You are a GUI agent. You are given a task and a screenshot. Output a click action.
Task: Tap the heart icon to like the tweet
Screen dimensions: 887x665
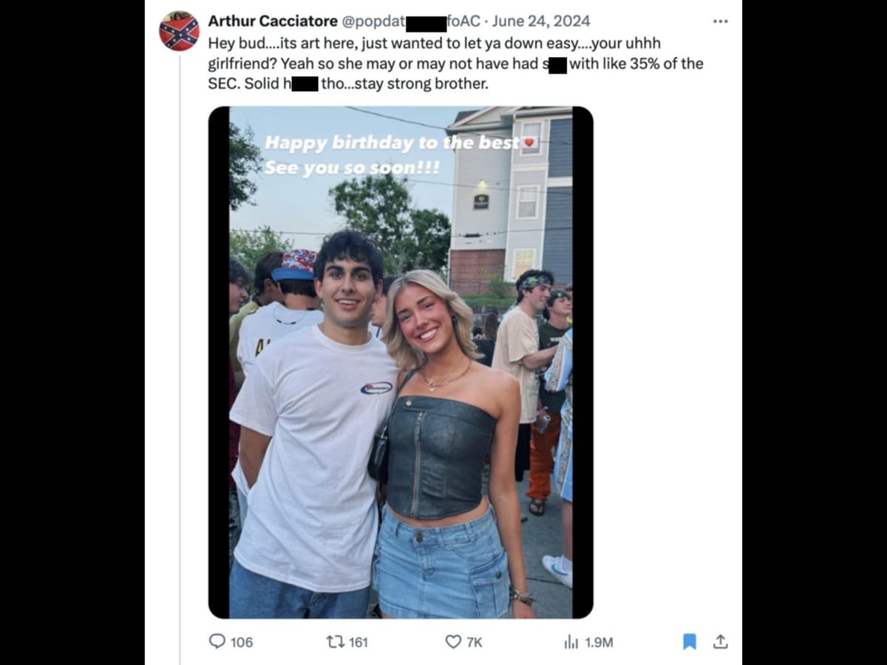click(453, 642)
